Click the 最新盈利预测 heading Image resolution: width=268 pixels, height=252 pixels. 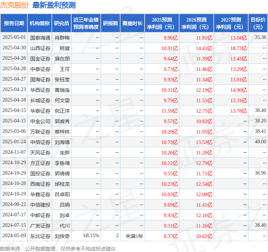pyautogui.click(x=54, y=5)
